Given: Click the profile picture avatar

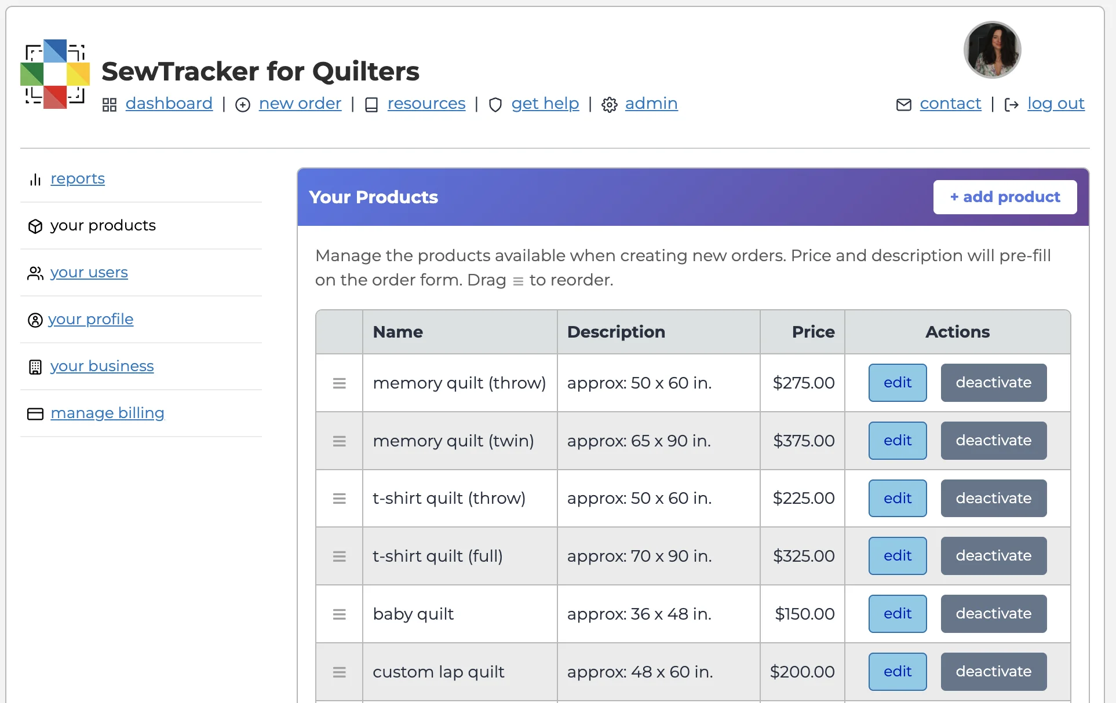Looking at the screenshot, I should [x=992, y=49].
